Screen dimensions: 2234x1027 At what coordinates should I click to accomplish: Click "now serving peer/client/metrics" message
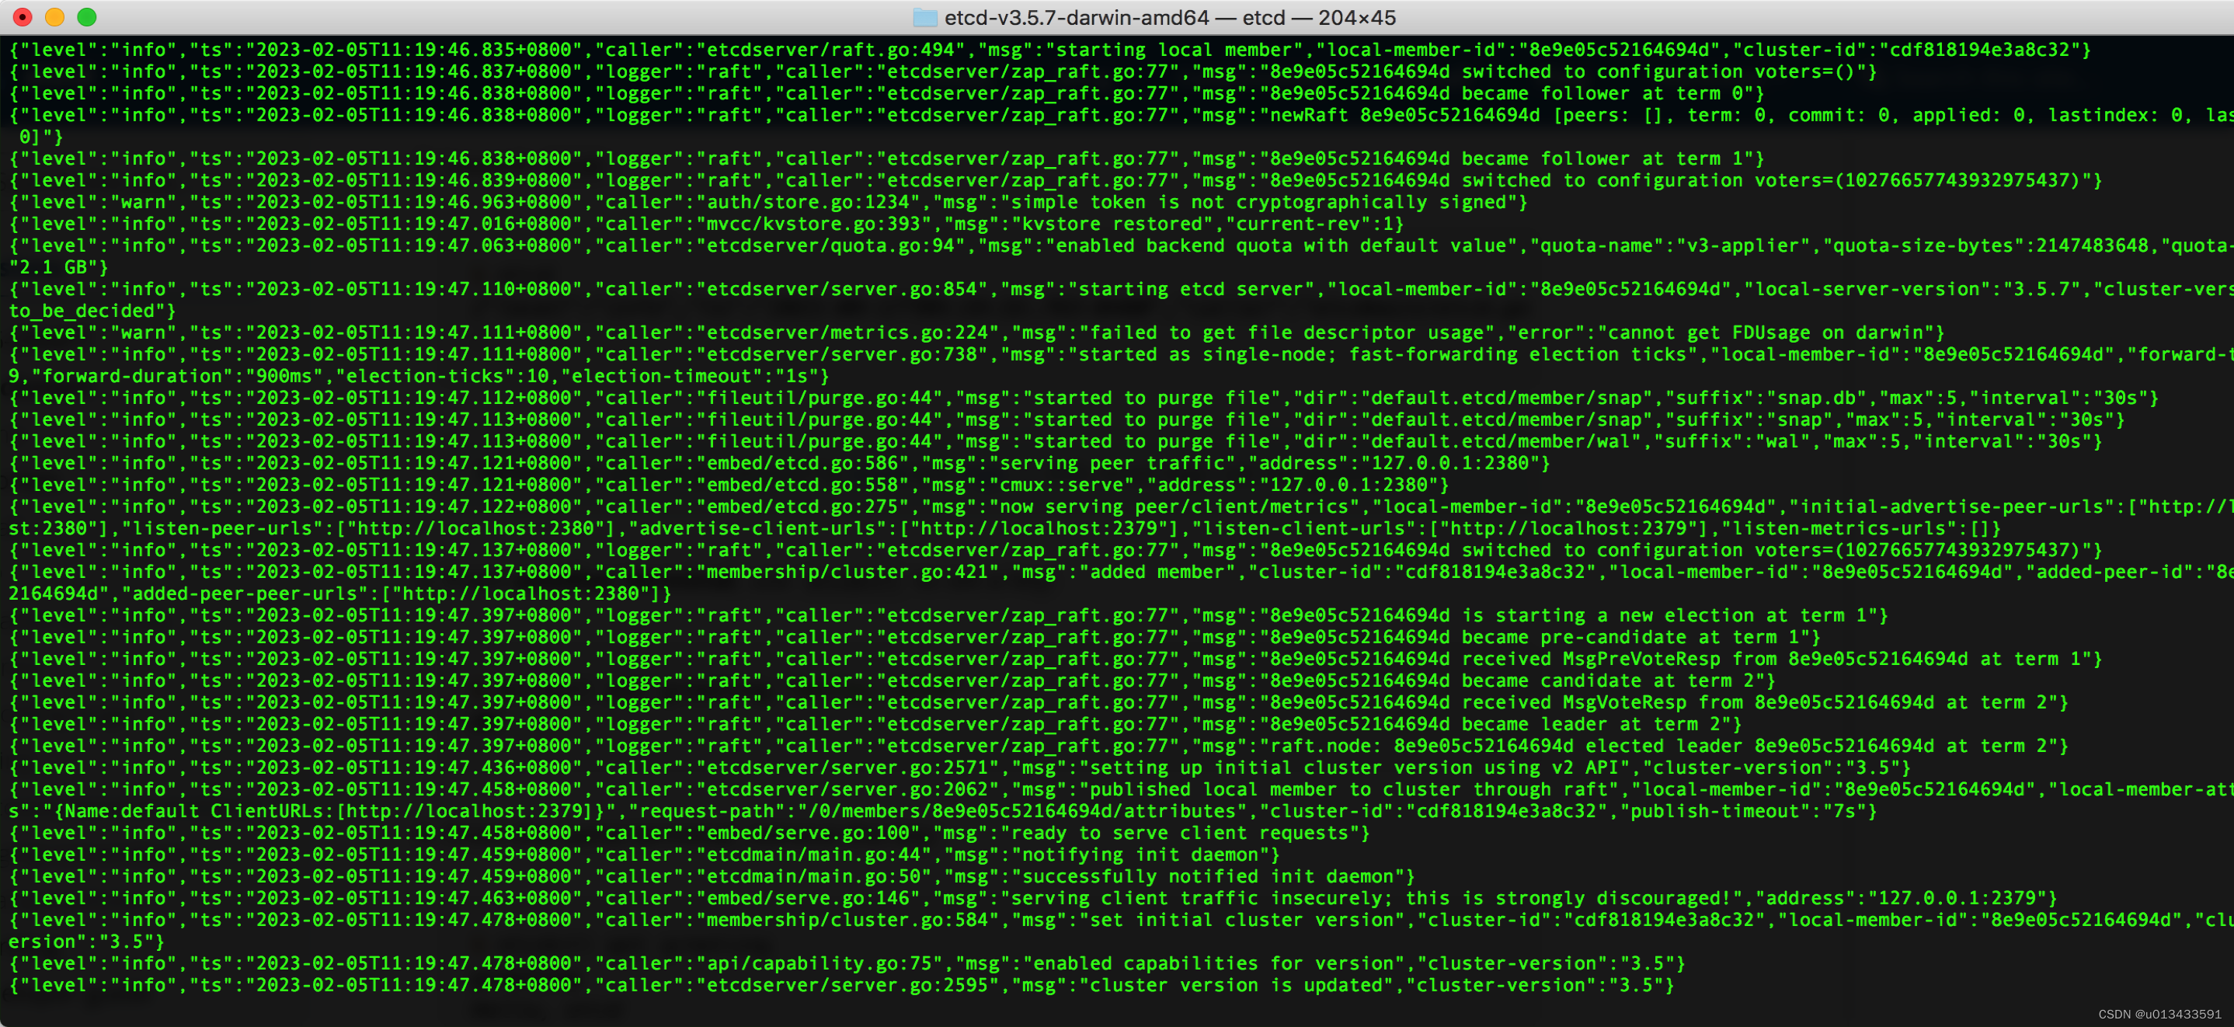click(1174, 507)
